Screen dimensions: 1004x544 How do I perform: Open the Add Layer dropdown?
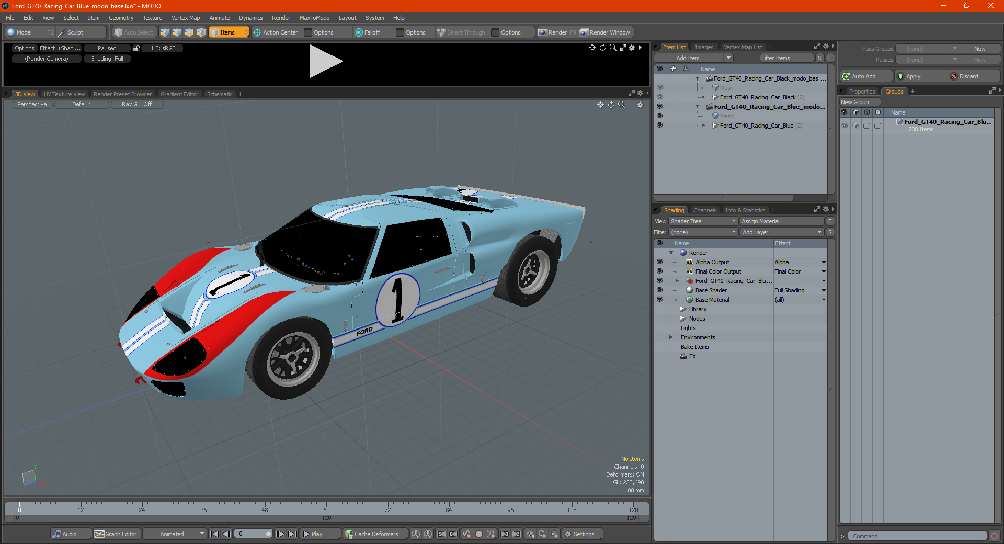tap(782, 232)
